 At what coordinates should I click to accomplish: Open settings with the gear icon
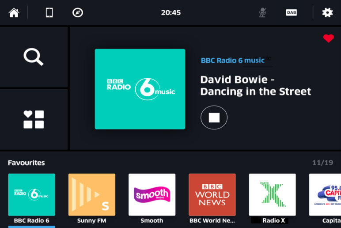tap(327, 12)
